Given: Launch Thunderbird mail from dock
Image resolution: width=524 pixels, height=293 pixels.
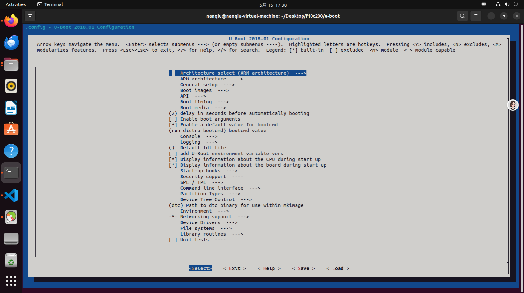Looking at the screenshot, I should coord(11,42).
